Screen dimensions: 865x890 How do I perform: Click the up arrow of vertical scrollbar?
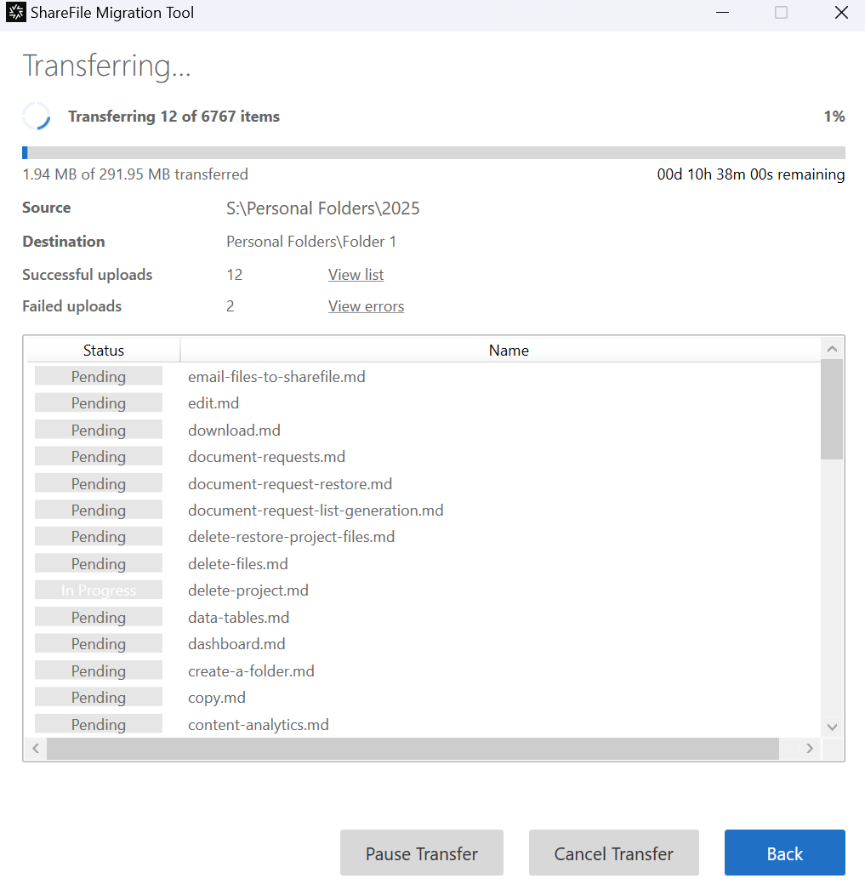pos(832,349)
